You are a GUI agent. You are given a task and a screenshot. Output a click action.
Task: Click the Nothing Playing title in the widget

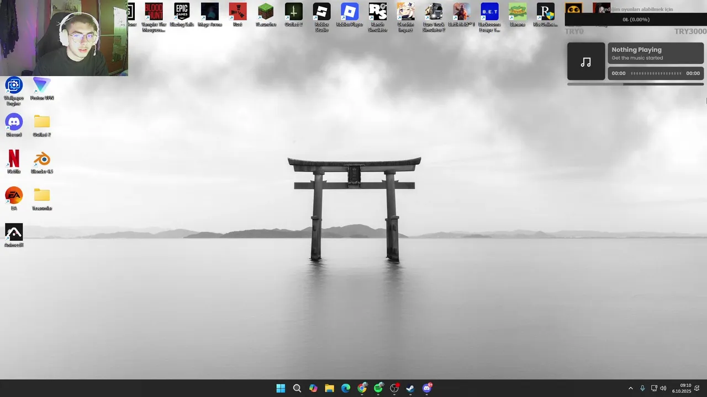click(x=636, y=50)
